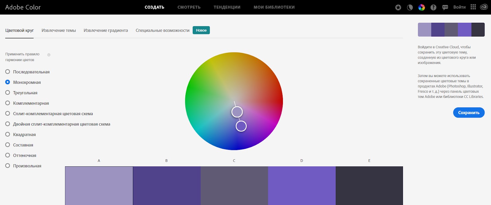
Task: Select the Треугольная harmony rule
Action: tap(21, 93)
